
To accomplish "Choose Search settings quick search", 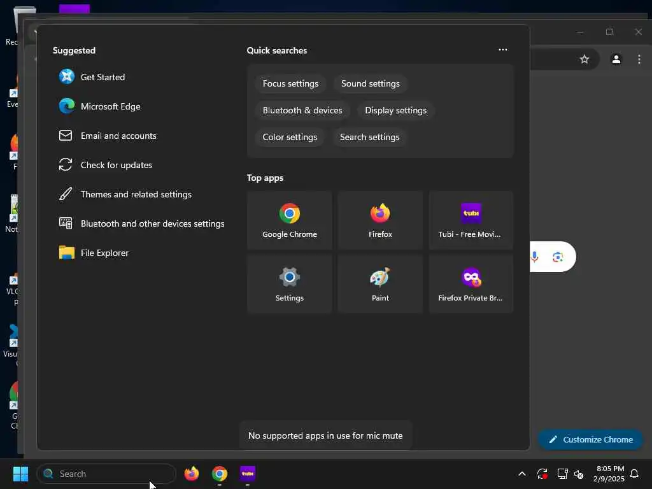I will click(369, 137).
